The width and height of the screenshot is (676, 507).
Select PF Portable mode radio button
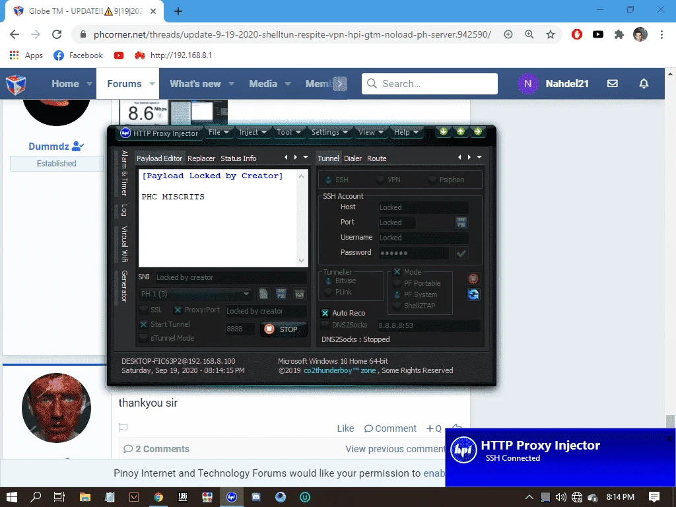click(397, 283)
